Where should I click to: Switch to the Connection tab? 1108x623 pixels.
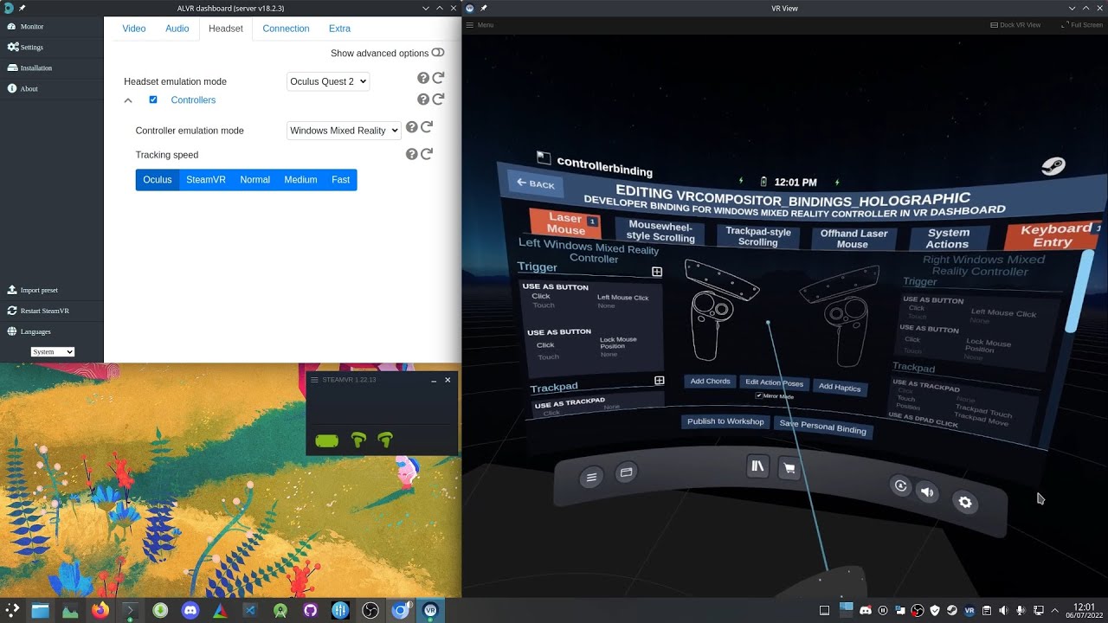[286, 29]
